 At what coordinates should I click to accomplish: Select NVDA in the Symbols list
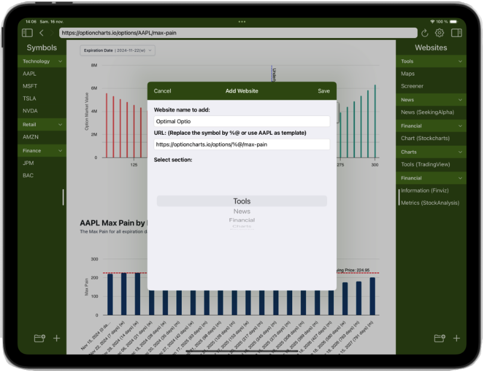pyautogui.click(x=30, y=111)
